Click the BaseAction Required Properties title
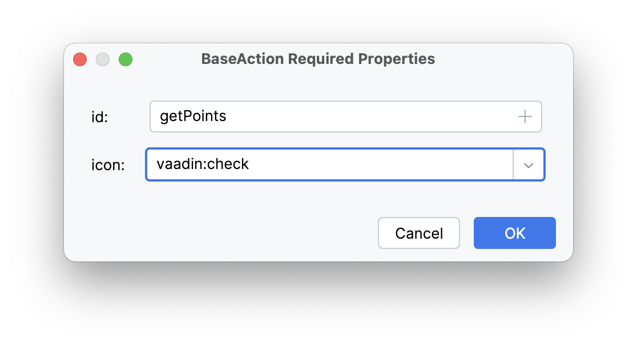Viewport: 637px width, 346px height. click(318, 59)
